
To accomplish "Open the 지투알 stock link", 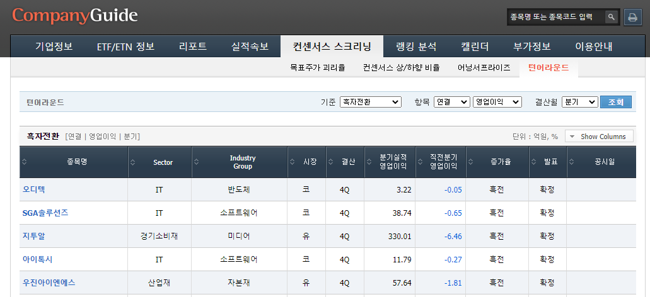I will tap(33, 236).
